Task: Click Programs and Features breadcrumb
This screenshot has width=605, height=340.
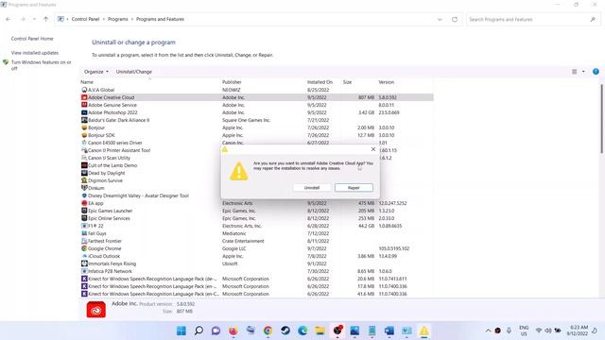Action: [160, 19]
